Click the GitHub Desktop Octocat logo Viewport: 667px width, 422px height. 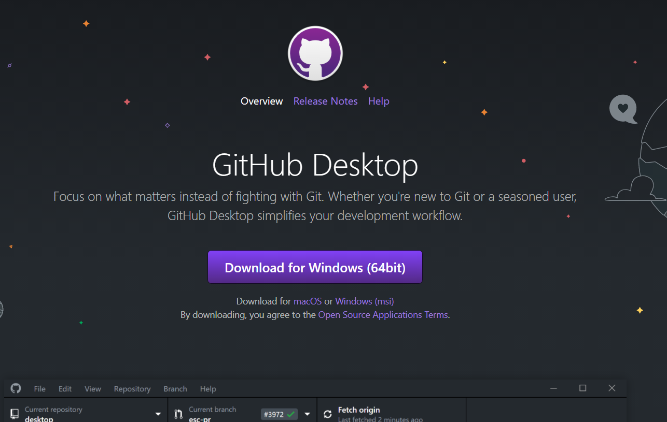coord(315,53)
